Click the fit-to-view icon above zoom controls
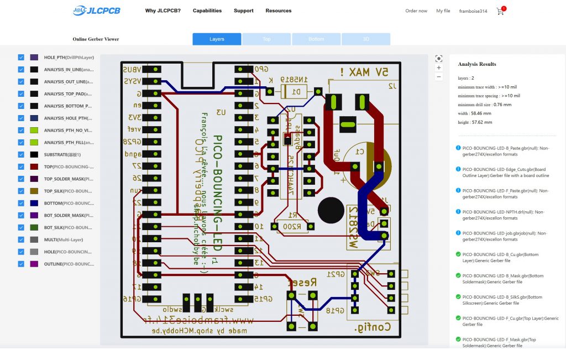566x349 pixels. click(439, 58)
